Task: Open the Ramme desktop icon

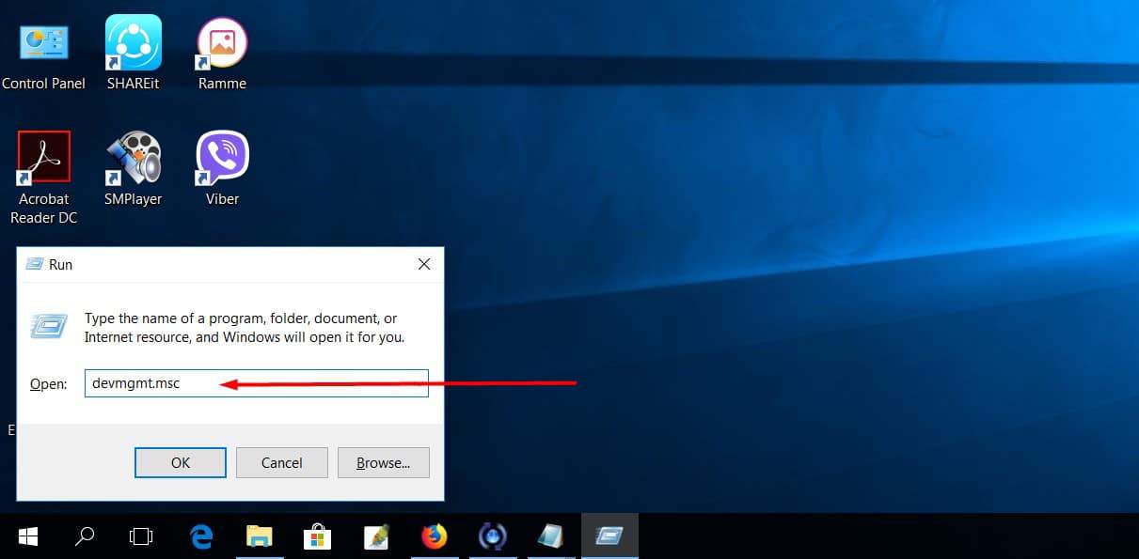Action: pyautogui.click(x=222, y=44)
